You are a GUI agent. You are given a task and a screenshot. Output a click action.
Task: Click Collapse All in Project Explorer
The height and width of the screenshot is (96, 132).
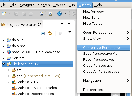(x=43, y=33)
